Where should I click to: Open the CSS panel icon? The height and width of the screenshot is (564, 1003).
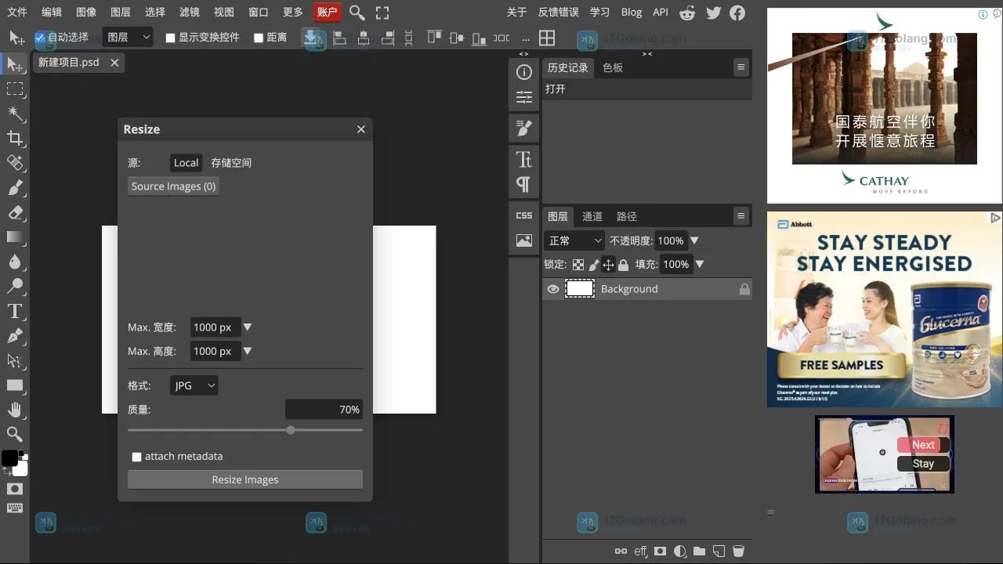coord(524,215)
